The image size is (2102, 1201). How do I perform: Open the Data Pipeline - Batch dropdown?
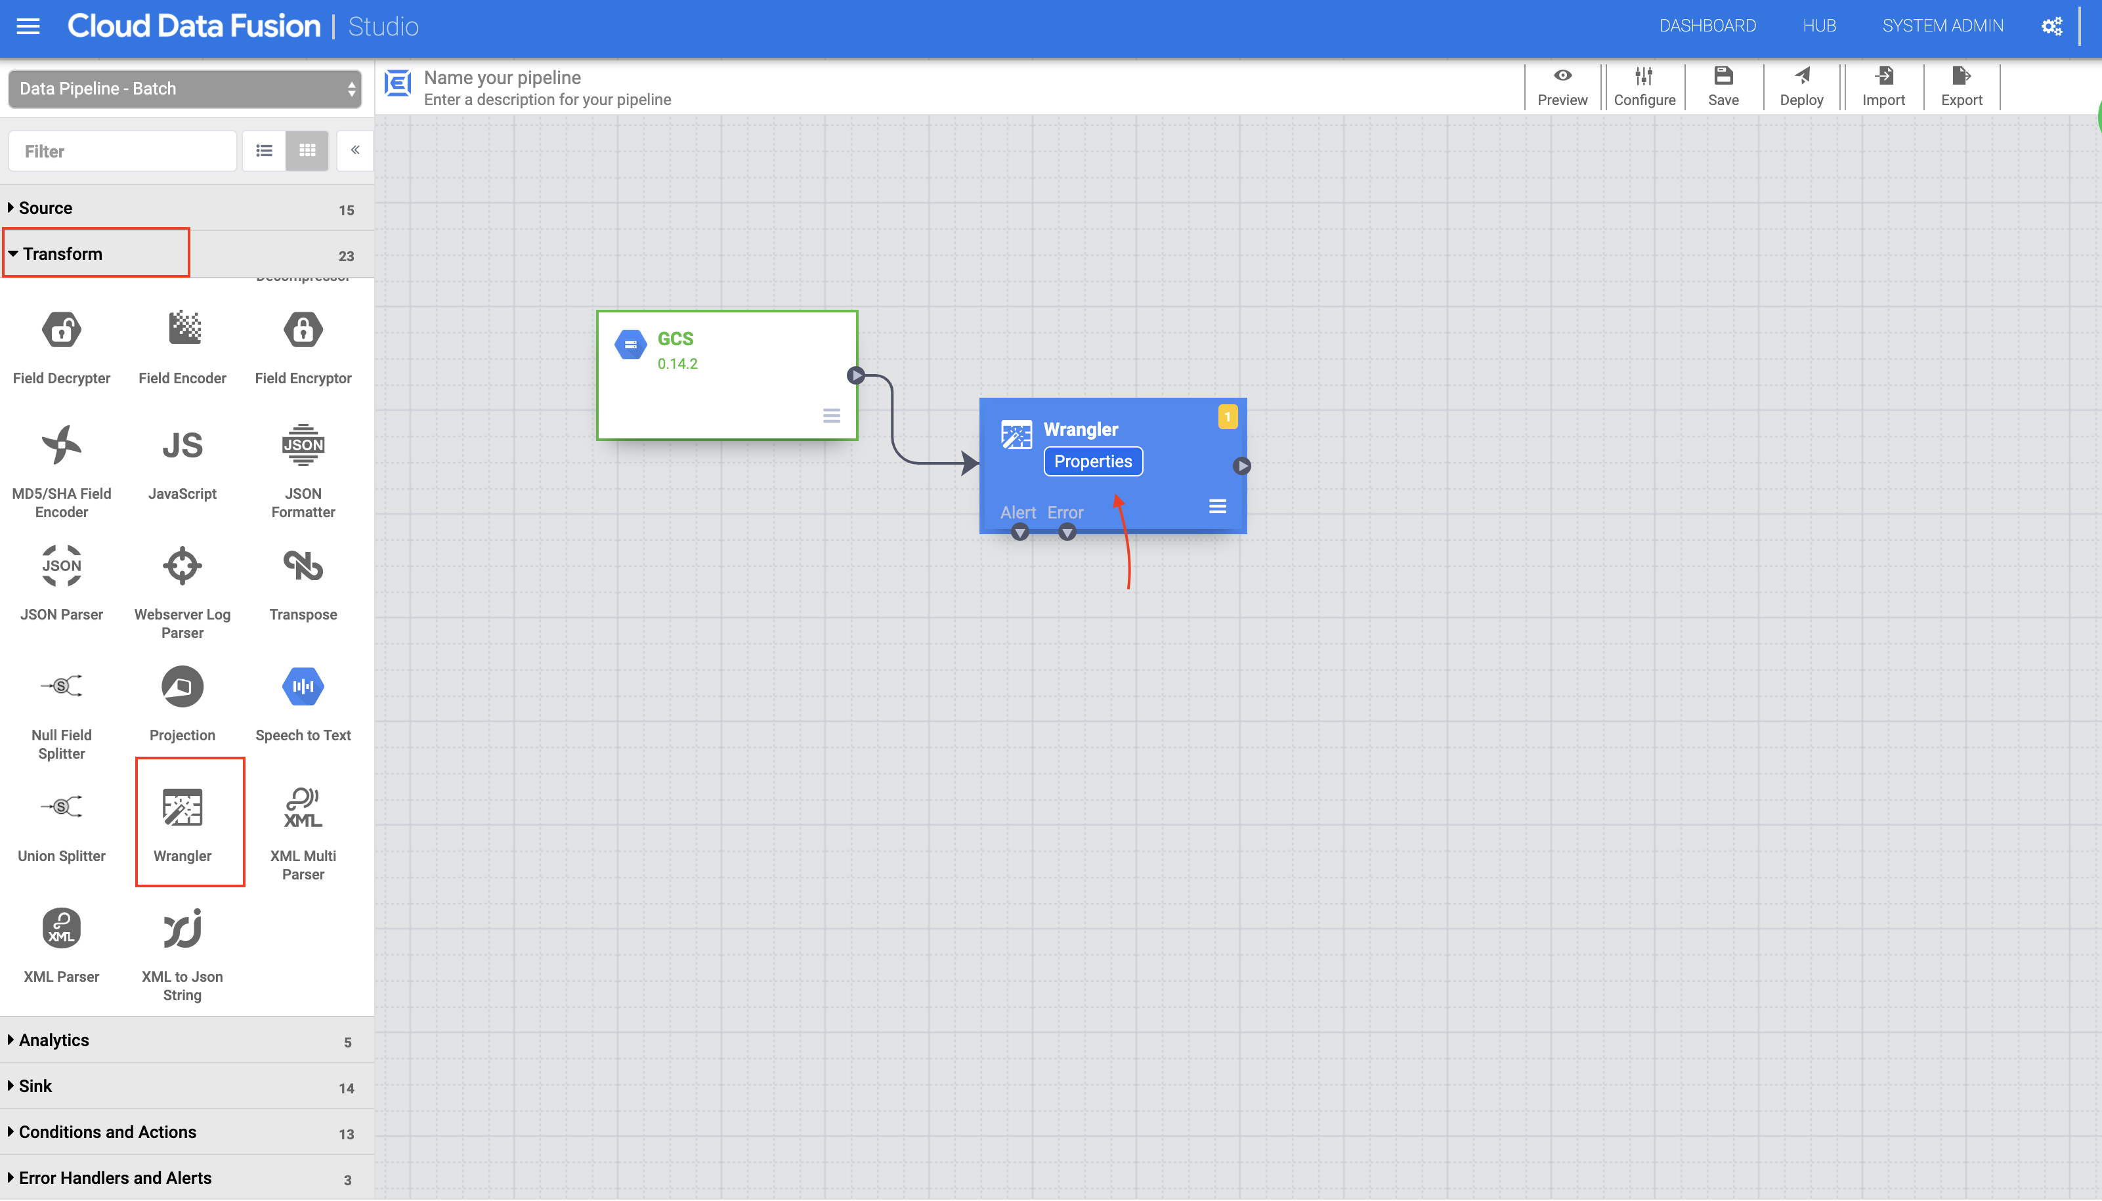coord(184,88)
